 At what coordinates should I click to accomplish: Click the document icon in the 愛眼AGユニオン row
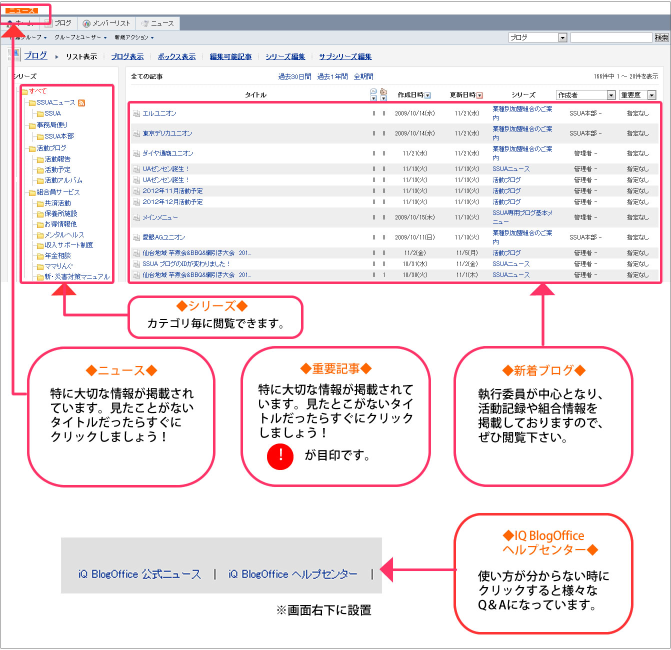tap(136, 238)
